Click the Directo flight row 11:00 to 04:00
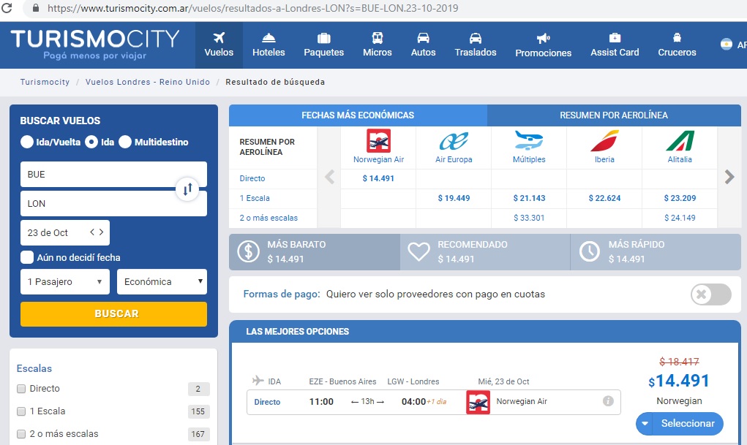 pos(434,402)
